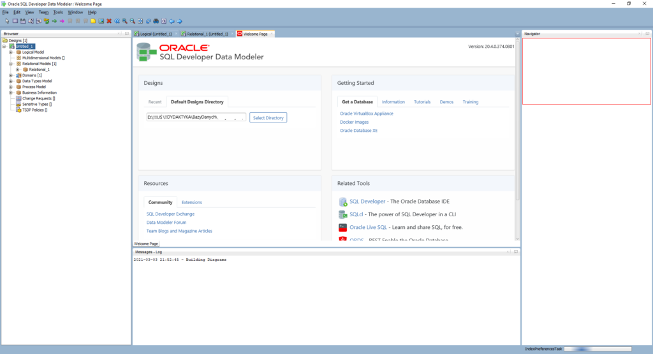Click the binoculars find icon in toolbar

(156, 21)
